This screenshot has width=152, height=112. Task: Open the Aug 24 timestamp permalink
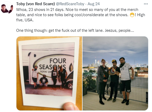(94, 4)
